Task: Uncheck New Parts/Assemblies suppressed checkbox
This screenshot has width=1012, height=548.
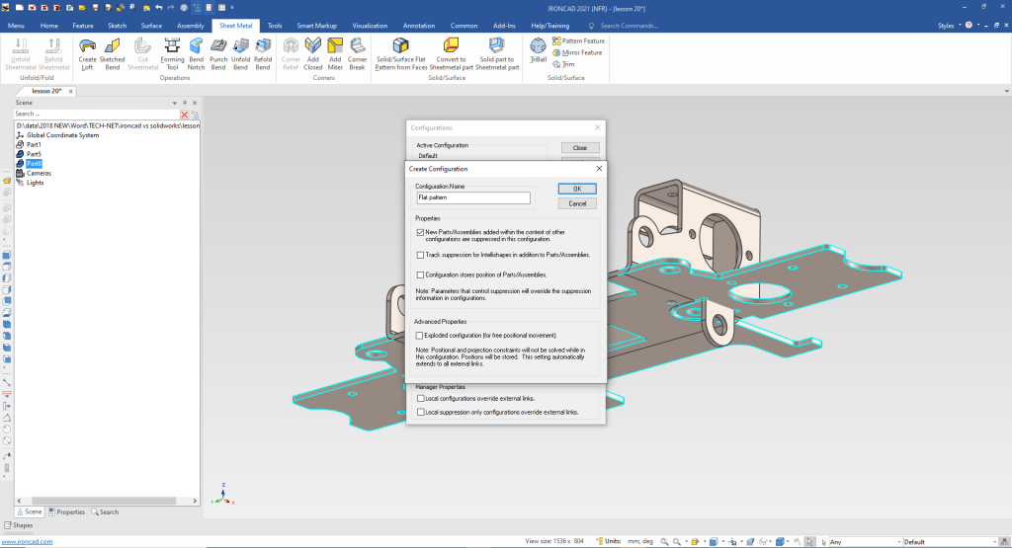Action: click(421, 232)
